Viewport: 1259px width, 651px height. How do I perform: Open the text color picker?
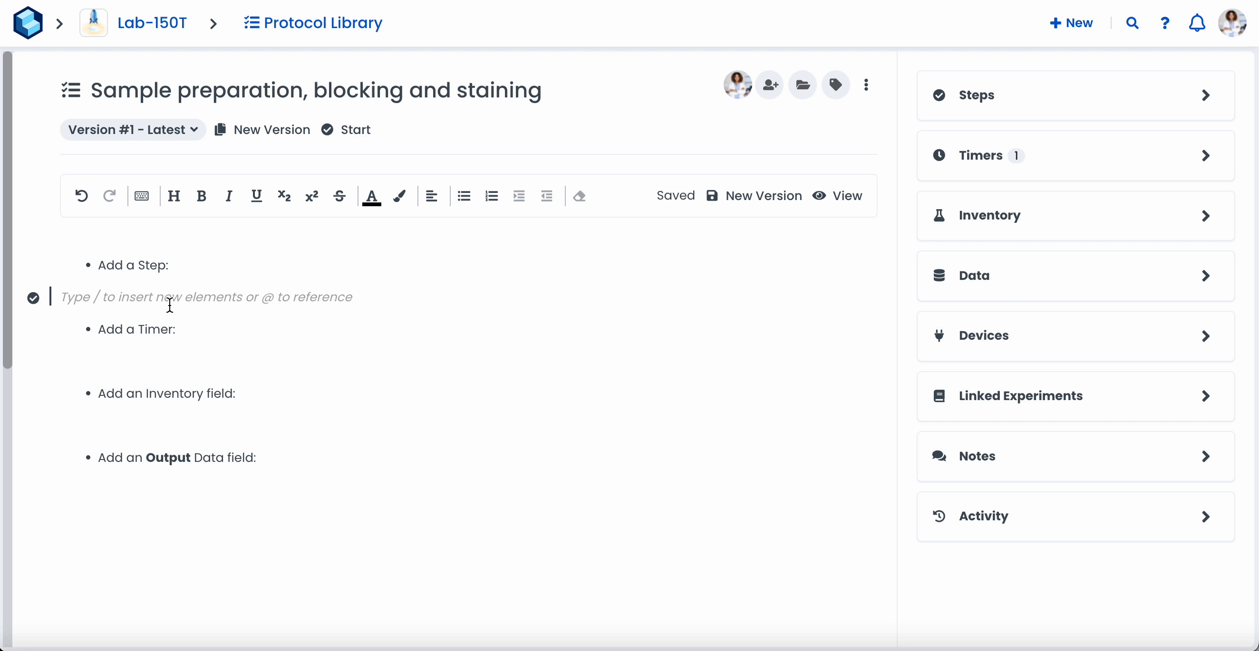pyautogui.click(x=371, y=196)
